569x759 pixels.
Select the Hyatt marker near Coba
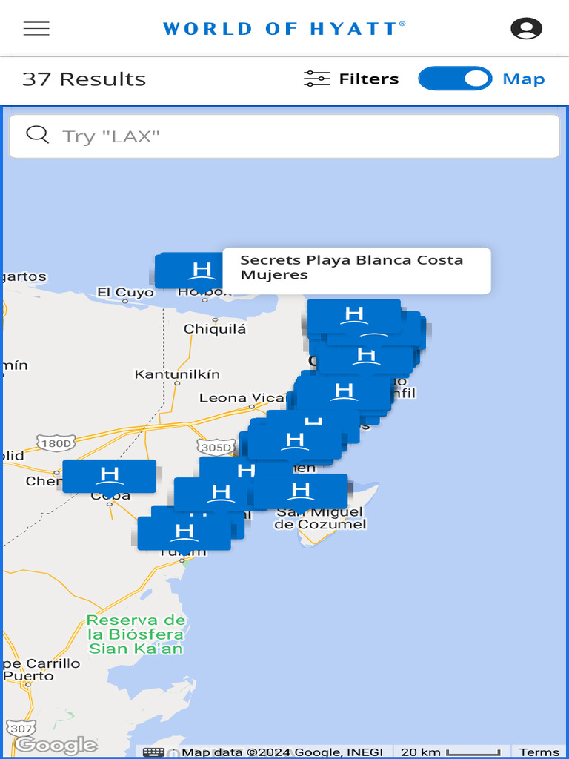(x=110, y=477)
